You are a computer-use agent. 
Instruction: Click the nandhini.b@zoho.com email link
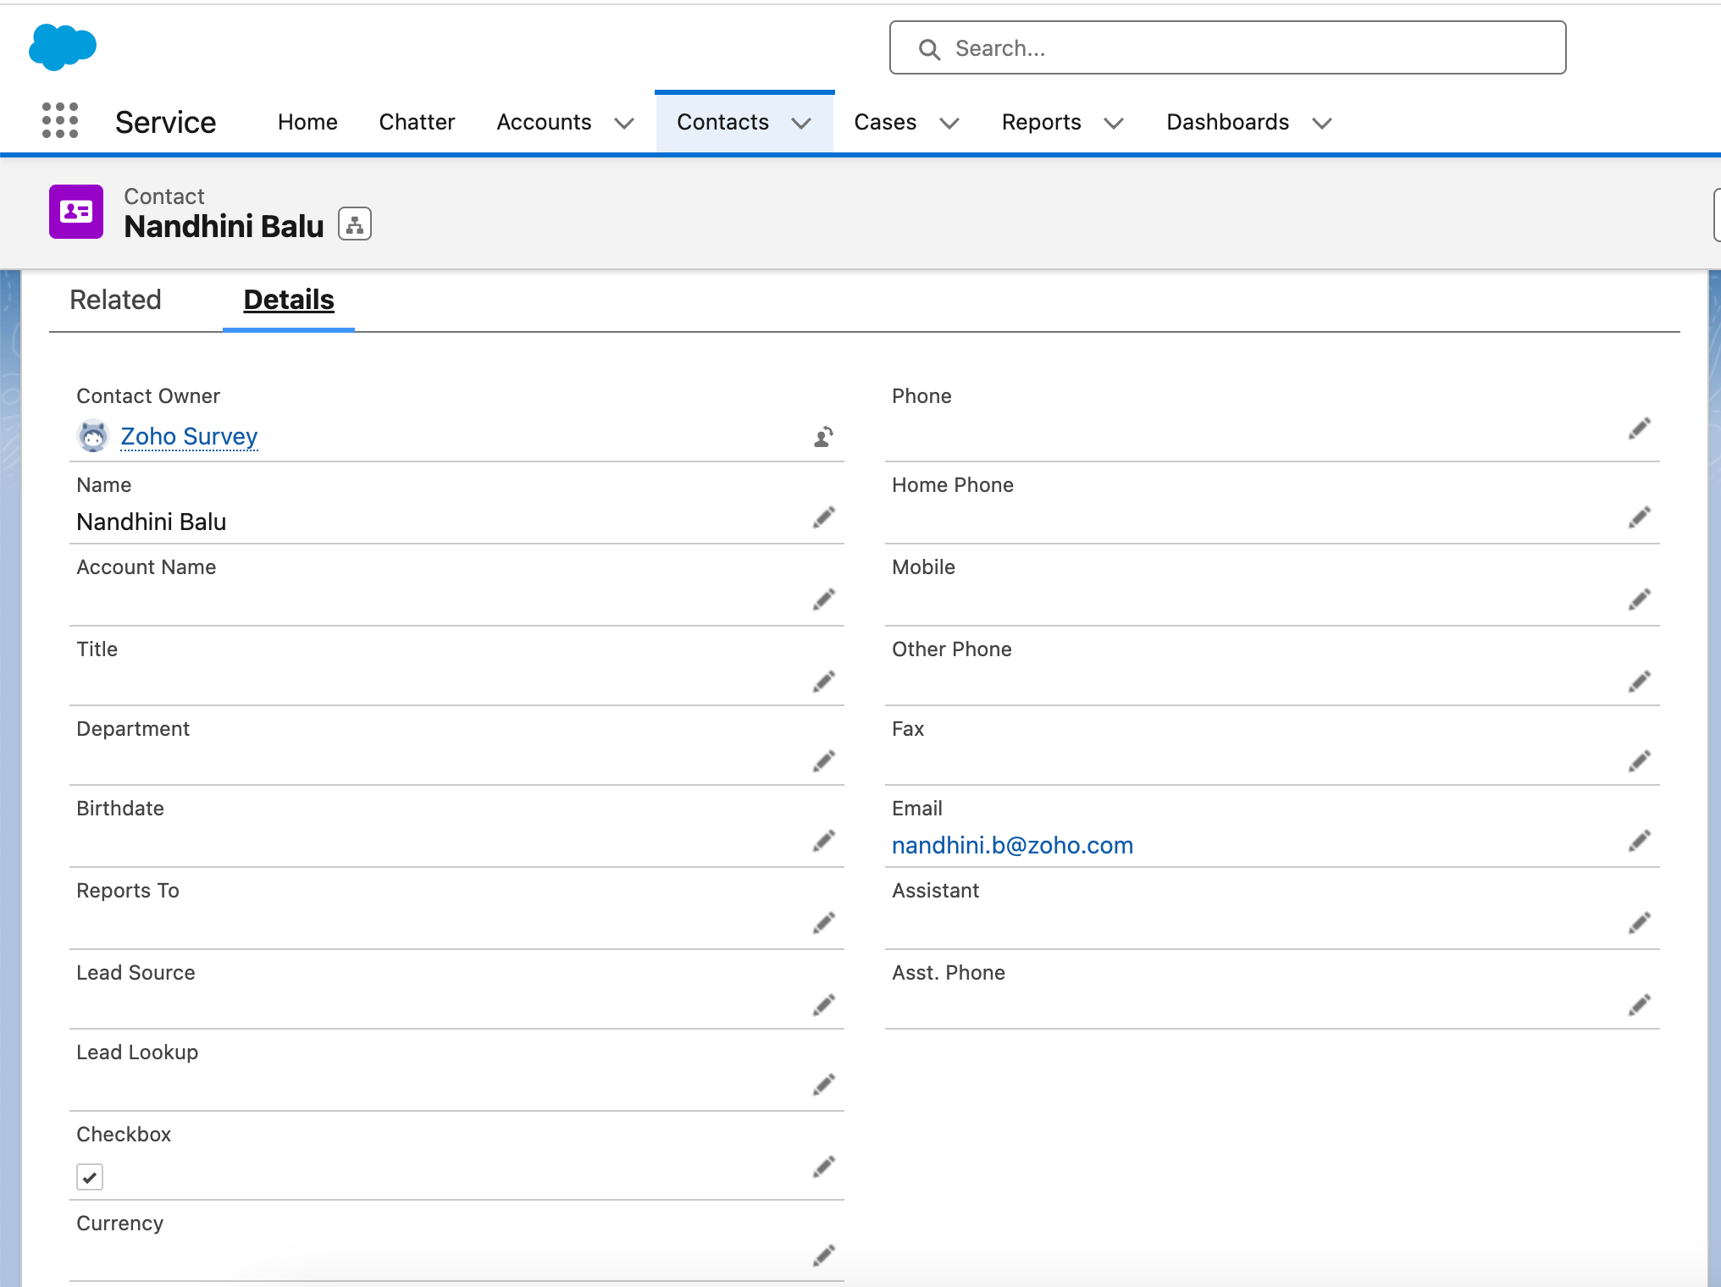1012,845
